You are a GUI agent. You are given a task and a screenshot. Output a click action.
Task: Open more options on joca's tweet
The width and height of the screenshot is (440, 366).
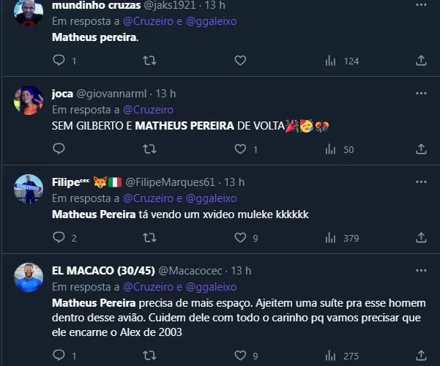421,94
